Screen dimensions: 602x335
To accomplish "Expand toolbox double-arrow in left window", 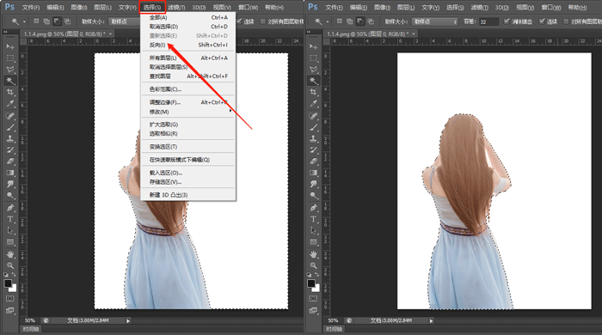I will (6, 32).
